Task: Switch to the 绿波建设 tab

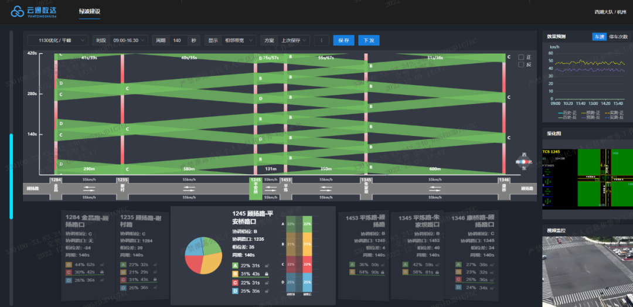Action: tap(89, 11)
